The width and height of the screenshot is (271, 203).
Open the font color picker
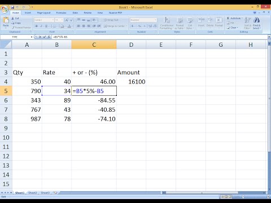pos(69,26)
